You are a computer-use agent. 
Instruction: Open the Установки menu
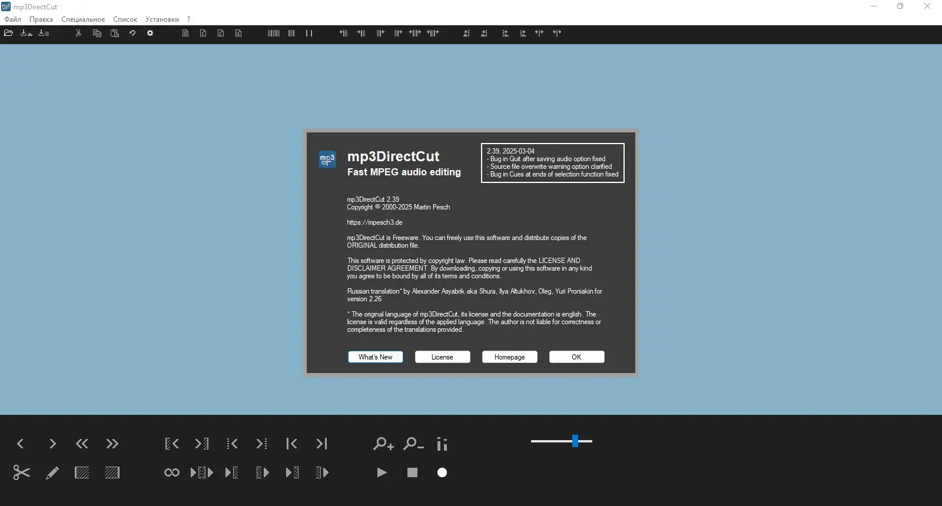(x=162, y=19)
